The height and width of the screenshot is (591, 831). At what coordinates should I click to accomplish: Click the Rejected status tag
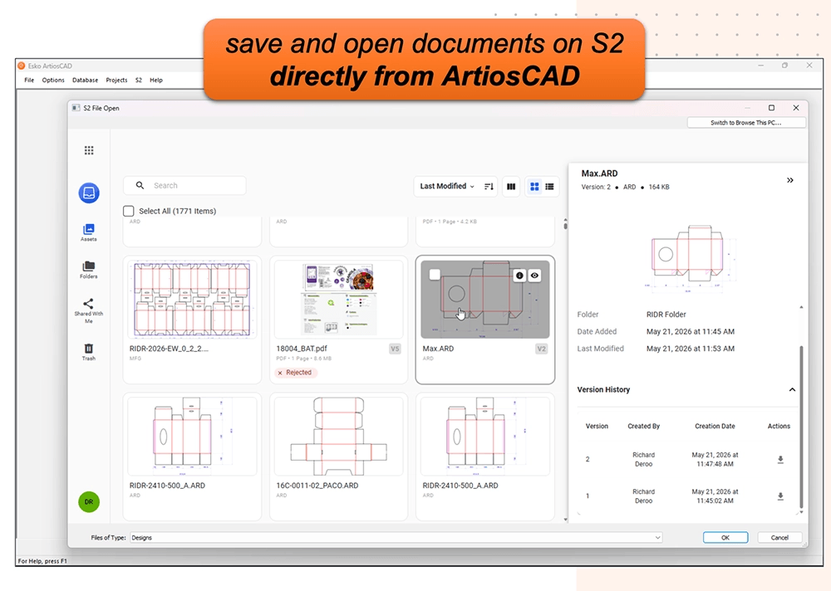[x=296, y=373]
